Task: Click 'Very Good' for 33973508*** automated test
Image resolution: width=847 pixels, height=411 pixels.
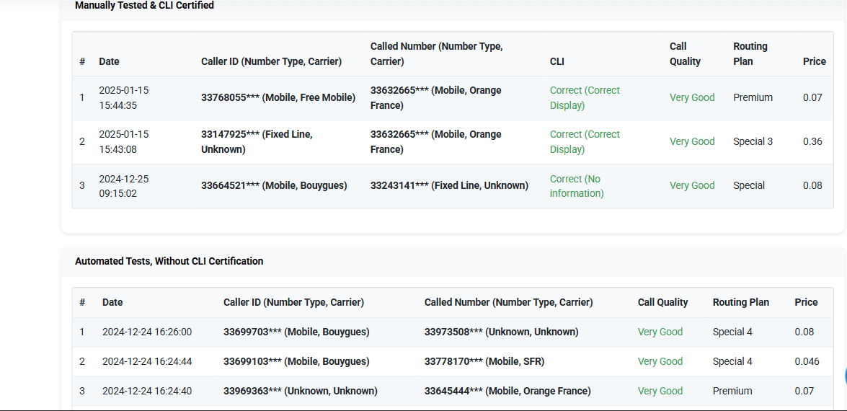Action: click(x=660, y=332)
